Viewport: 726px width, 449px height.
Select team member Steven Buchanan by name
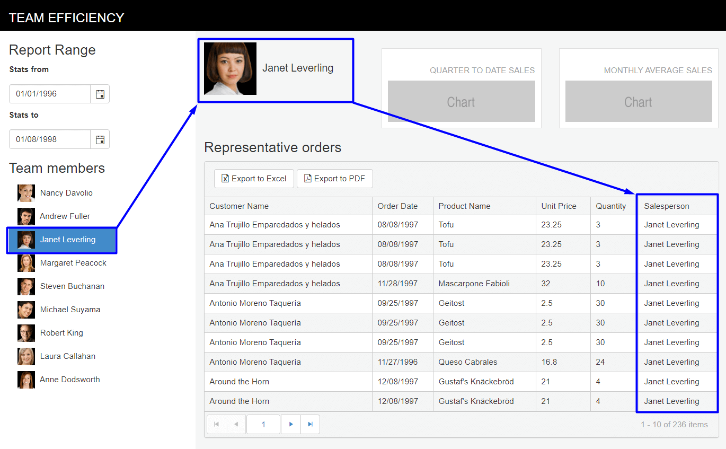(x=72, y=286)
